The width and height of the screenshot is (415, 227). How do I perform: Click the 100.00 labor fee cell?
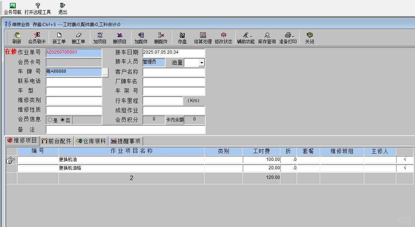coord(262,160)
